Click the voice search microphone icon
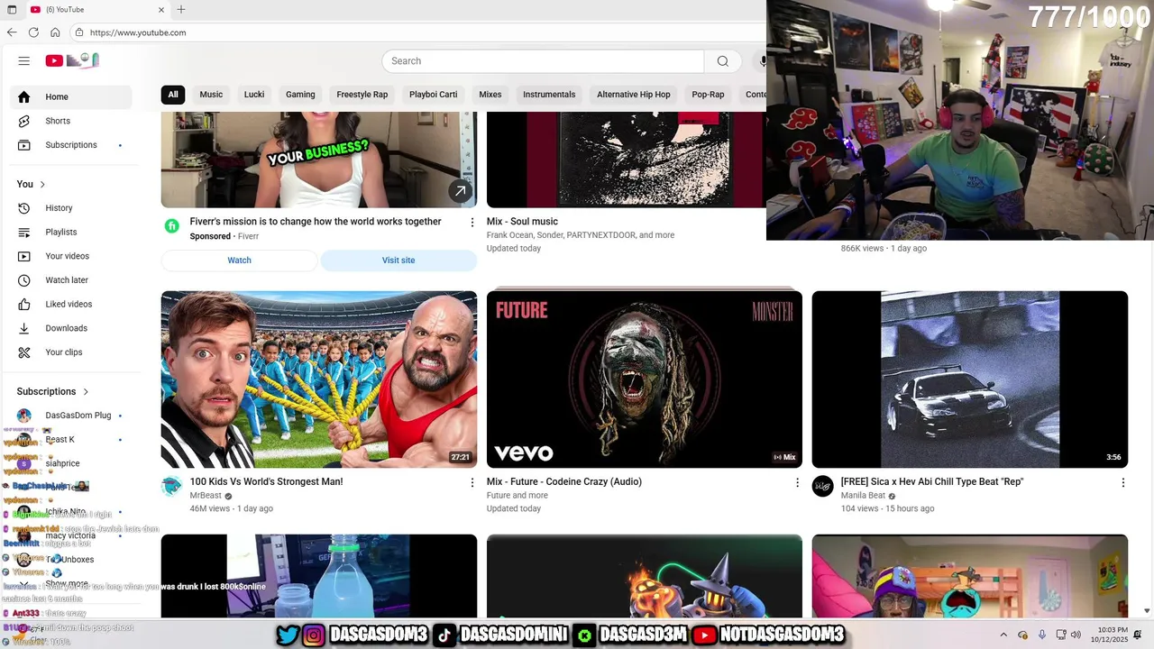Viewport: 1154px width, 649px height. [x=762, y=61]
